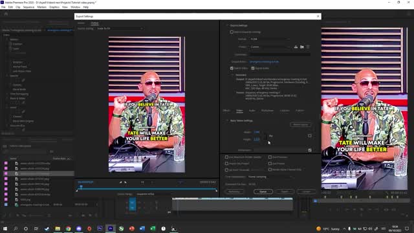Image resolution: width=414 pixels, height=233 pixels.
Task: Switch to the Source tab
Action: coord(81,23)
